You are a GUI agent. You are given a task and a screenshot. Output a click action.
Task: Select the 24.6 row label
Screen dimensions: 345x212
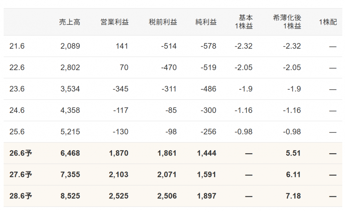click(17, 110)
